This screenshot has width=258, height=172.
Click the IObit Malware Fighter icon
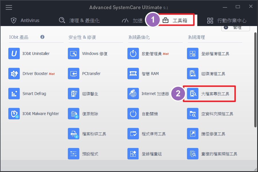[14, 114]
